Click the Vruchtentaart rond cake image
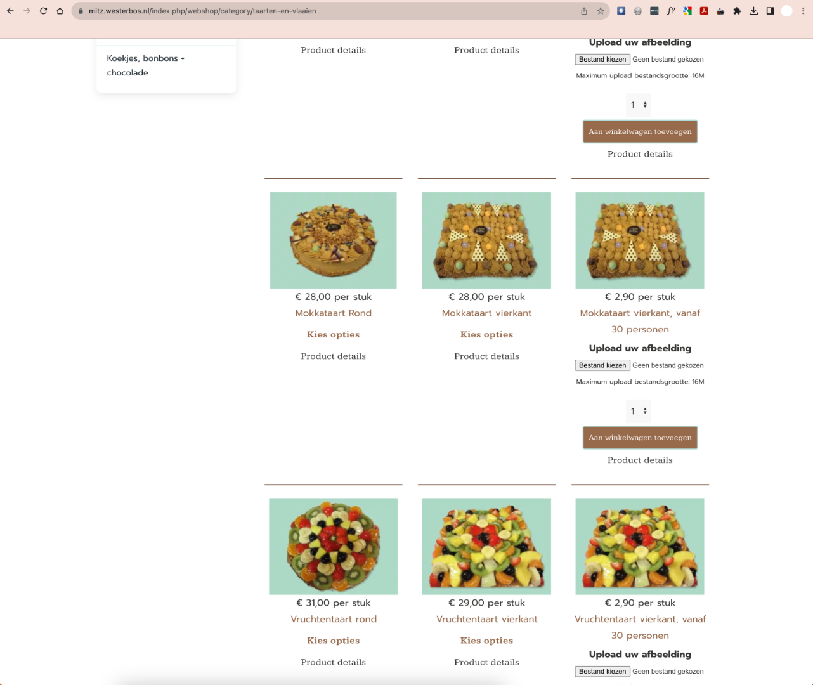The width and height of the screenshot is (813, 685). [334, 546]
